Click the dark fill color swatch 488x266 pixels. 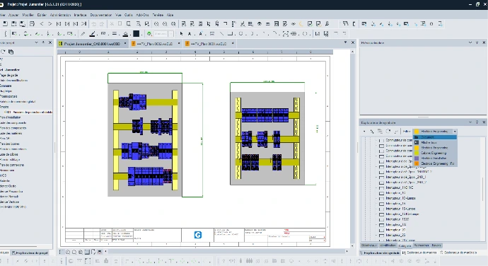[136, 34]
